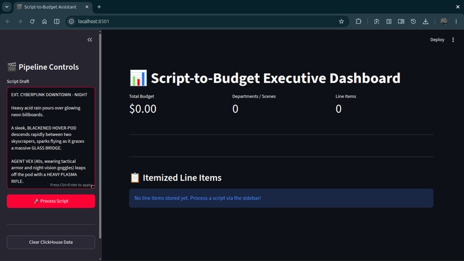
Task: Toggle the split view icon
Action: pos(56,21)
